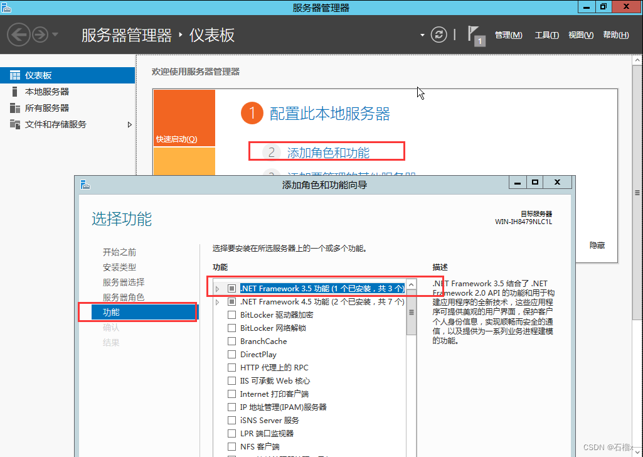Click the 添加角色和功能 link
643x457 pixels.
click(x=328, y=153)
